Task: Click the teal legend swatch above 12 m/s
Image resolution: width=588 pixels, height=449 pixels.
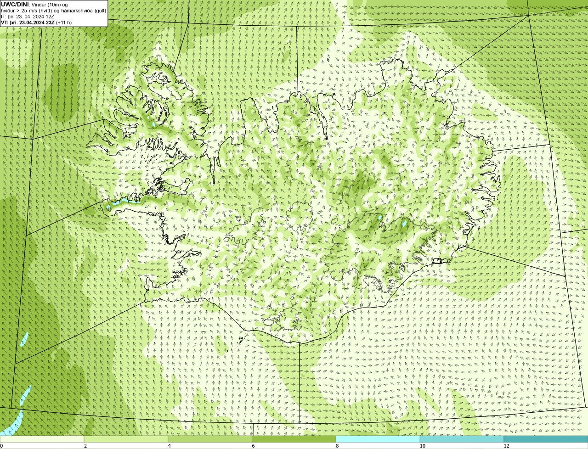Action: click(546, 439)
